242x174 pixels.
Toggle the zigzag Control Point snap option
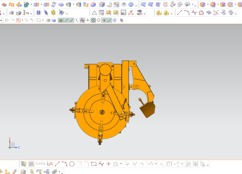[x=82, y=20]
